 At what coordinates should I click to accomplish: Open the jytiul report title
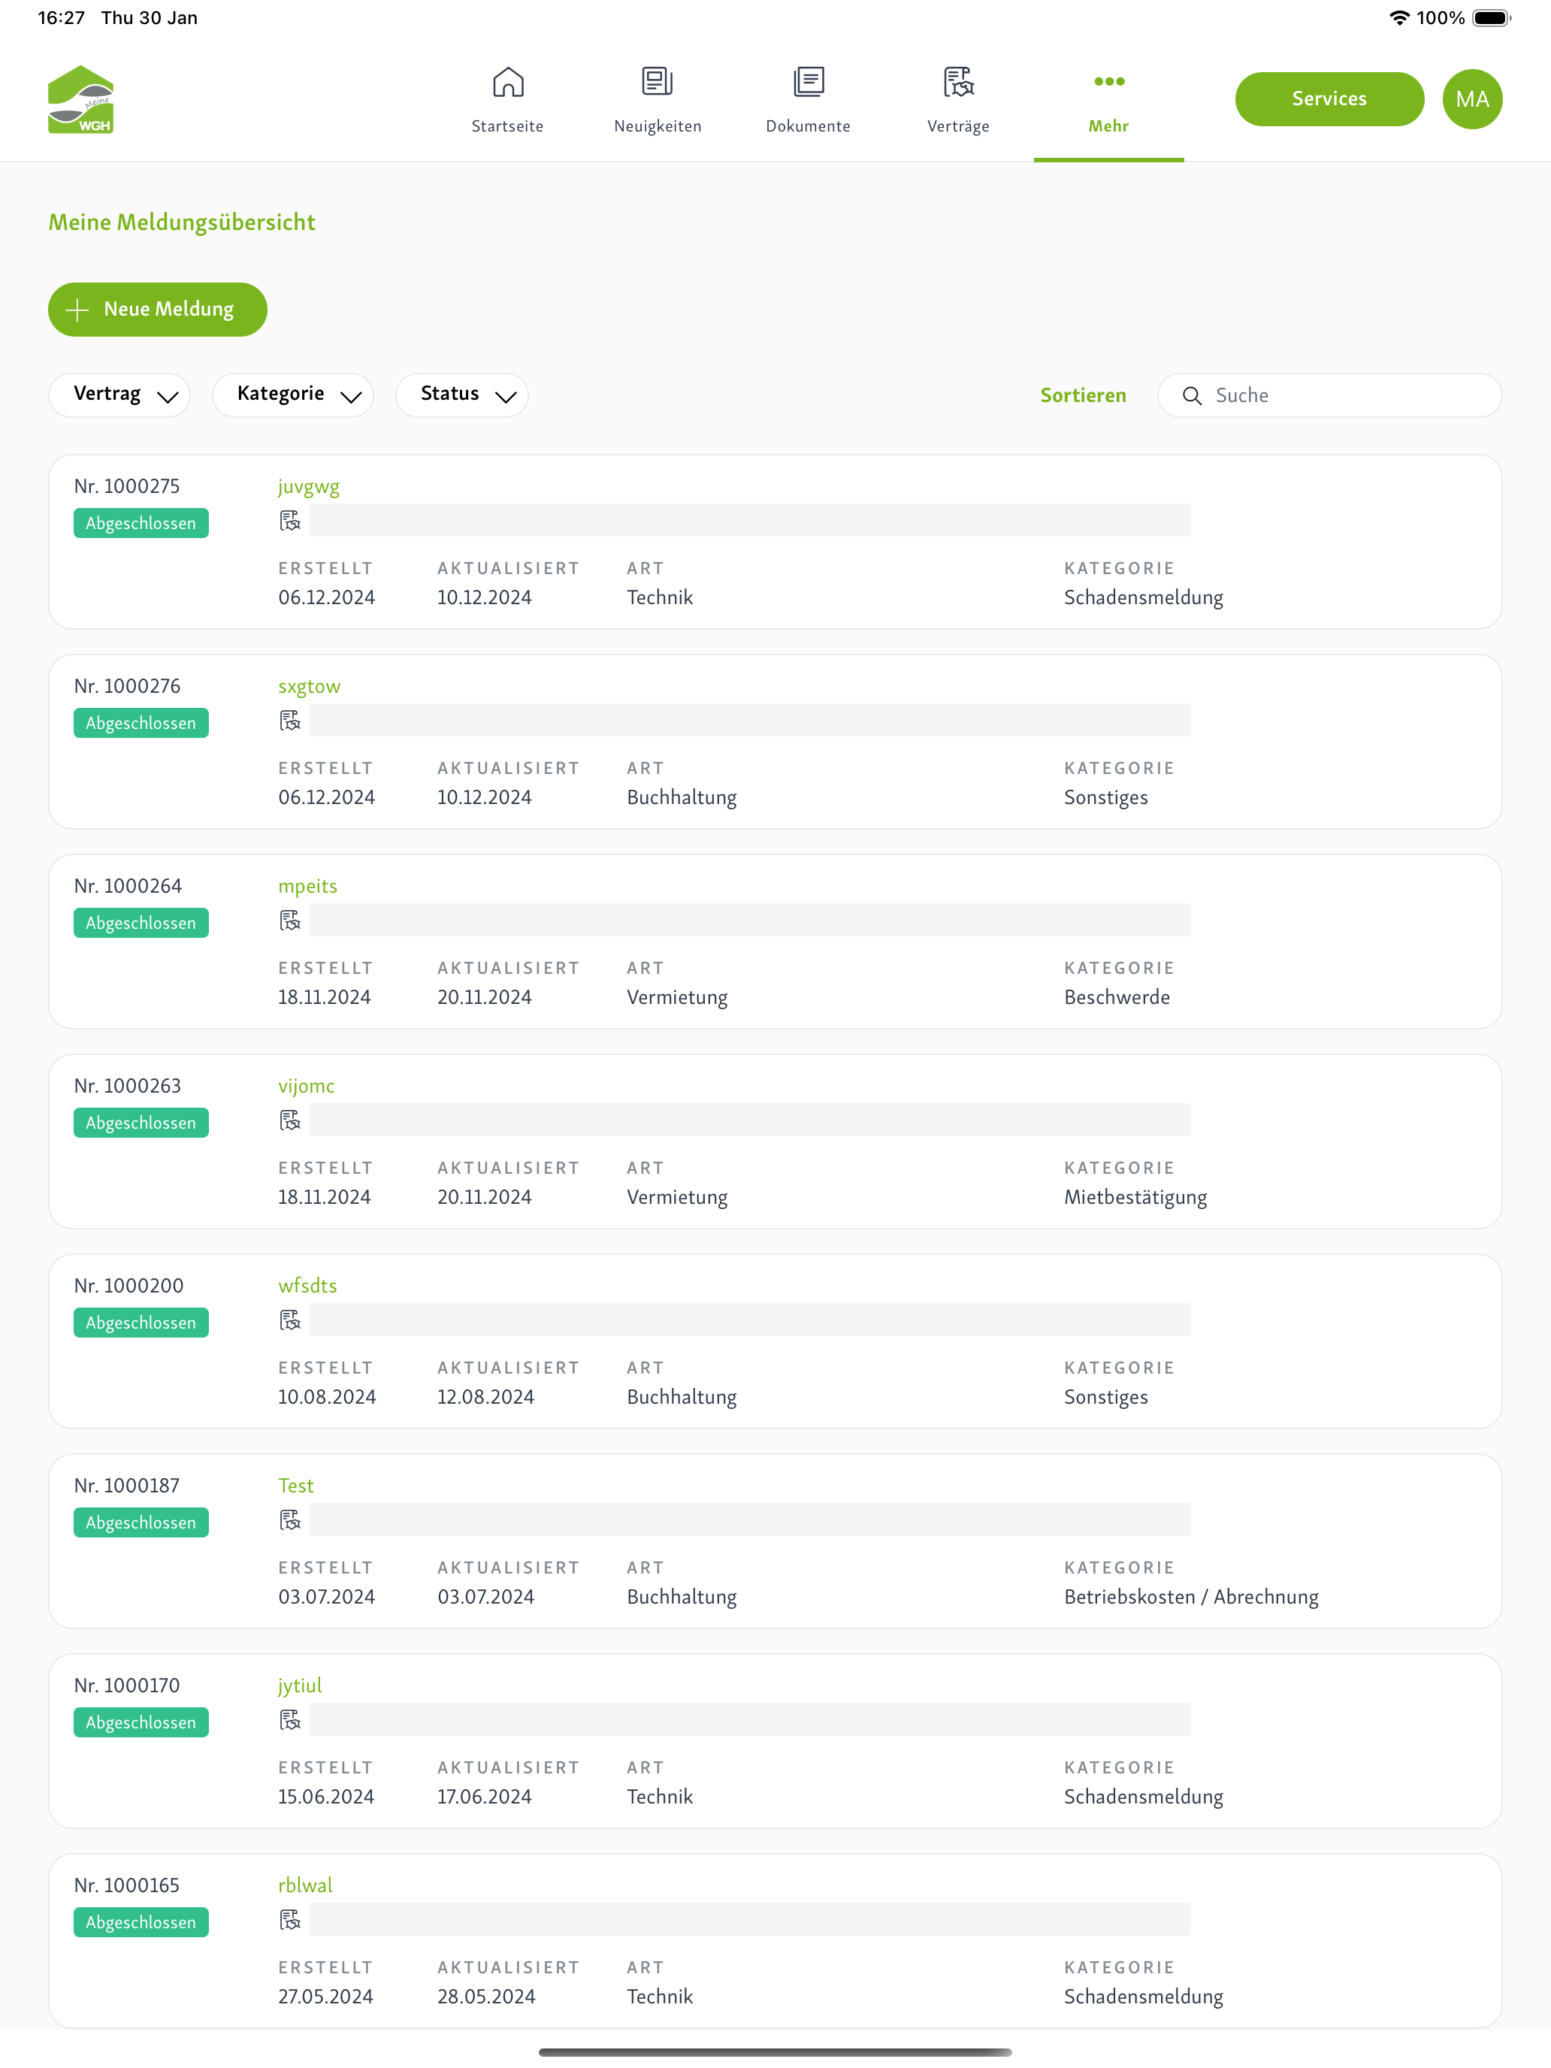pos(300,1686)
